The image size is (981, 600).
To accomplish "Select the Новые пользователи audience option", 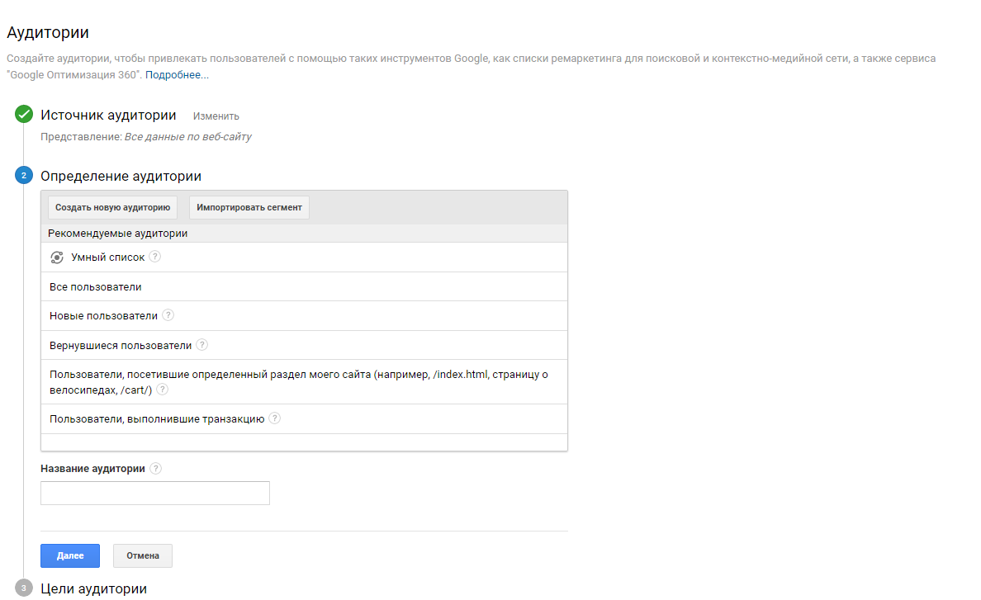I will coord(103,316).
